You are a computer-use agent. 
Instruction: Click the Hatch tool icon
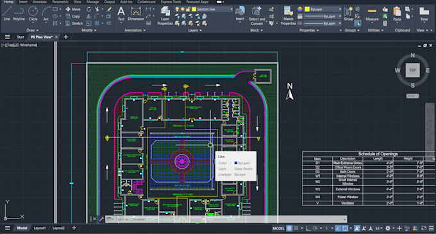point(55,23)
